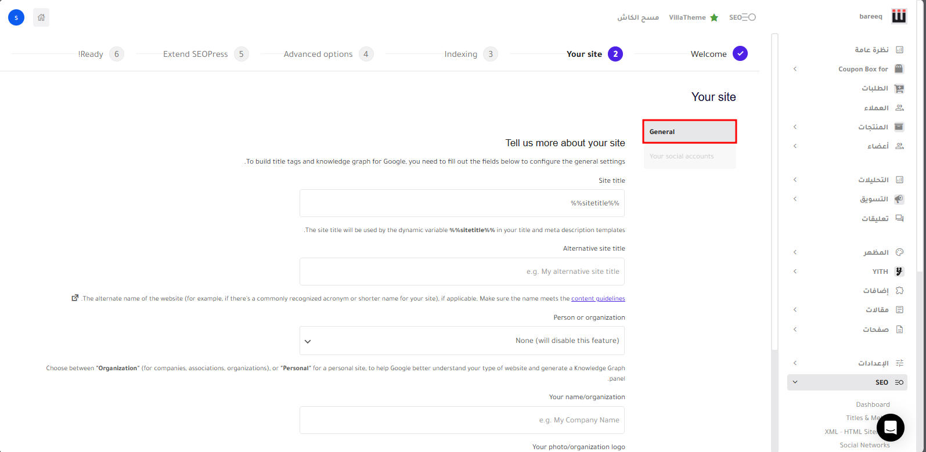Open the blue user avatar menu
This screenshot has height=452, width=926.
[16, 17]
